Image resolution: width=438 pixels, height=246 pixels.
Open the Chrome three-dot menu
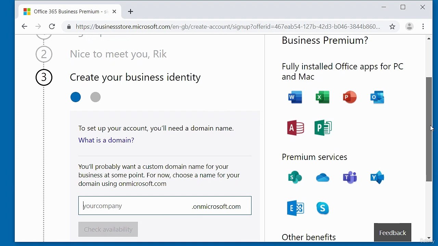tap(423, 27)
